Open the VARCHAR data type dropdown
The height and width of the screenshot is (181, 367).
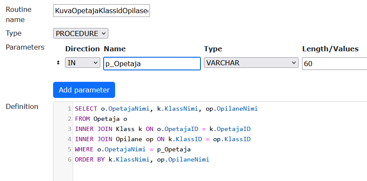pyautogui.click(x=251, y=63)
